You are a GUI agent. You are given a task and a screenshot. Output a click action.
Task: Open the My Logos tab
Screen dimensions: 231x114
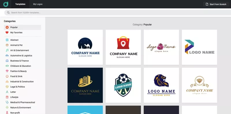click(38, 4)
